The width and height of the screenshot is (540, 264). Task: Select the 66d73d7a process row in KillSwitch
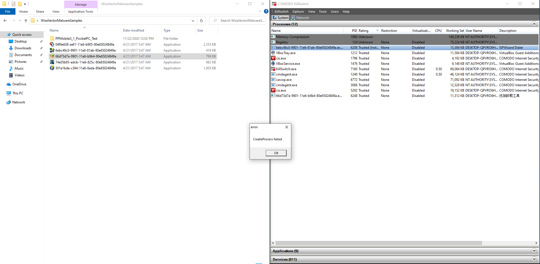[x=405, y=96]
